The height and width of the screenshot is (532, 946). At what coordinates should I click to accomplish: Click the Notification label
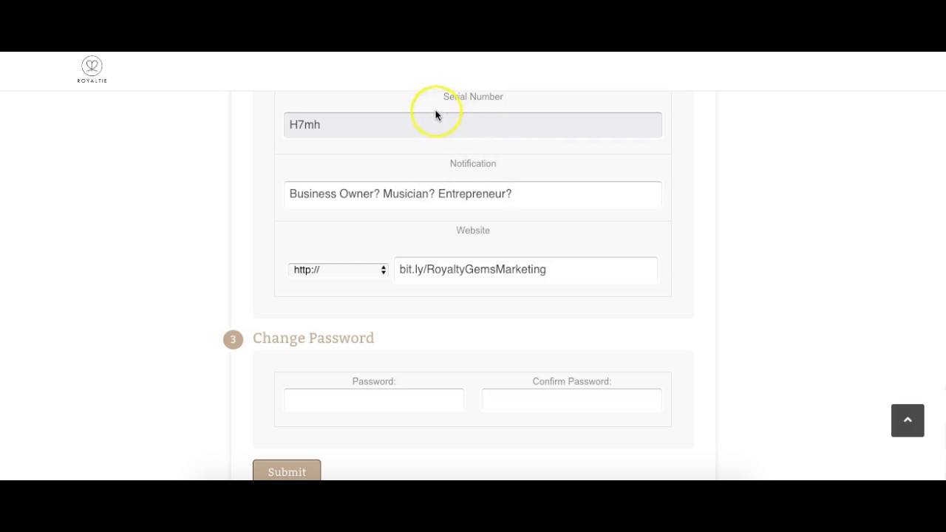click(x=473, y=163)
